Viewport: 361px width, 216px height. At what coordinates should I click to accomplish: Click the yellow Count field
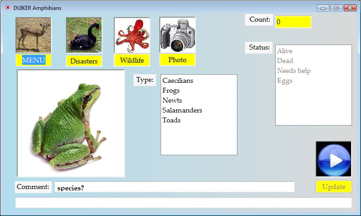coord(293,22)
